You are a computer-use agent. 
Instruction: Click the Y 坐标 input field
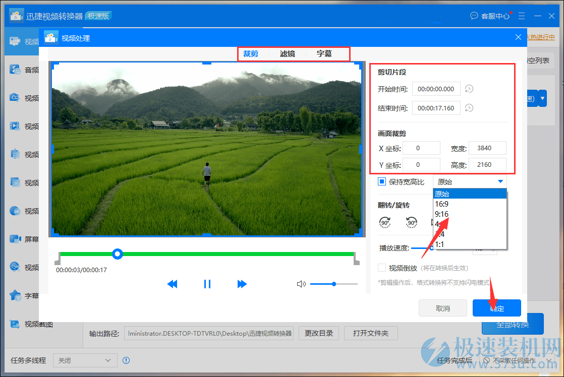pyautogui.click(x=421, y=165)
